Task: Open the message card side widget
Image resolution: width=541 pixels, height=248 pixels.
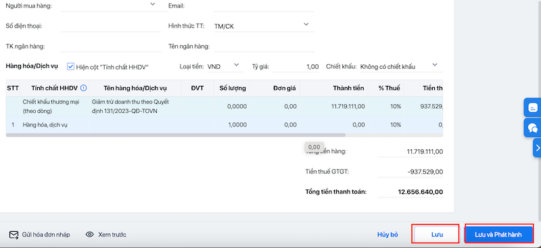Action: 533,107
